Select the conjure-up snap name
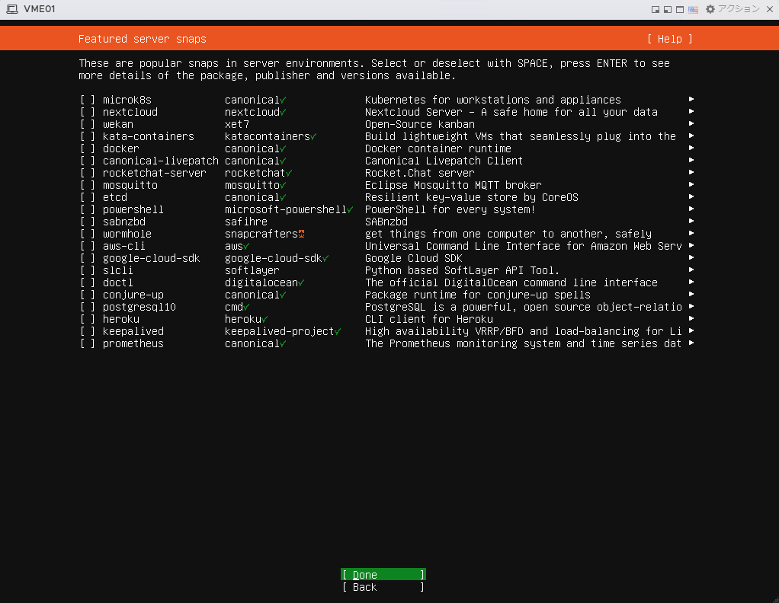779x603 pixels. coord(133,295)
